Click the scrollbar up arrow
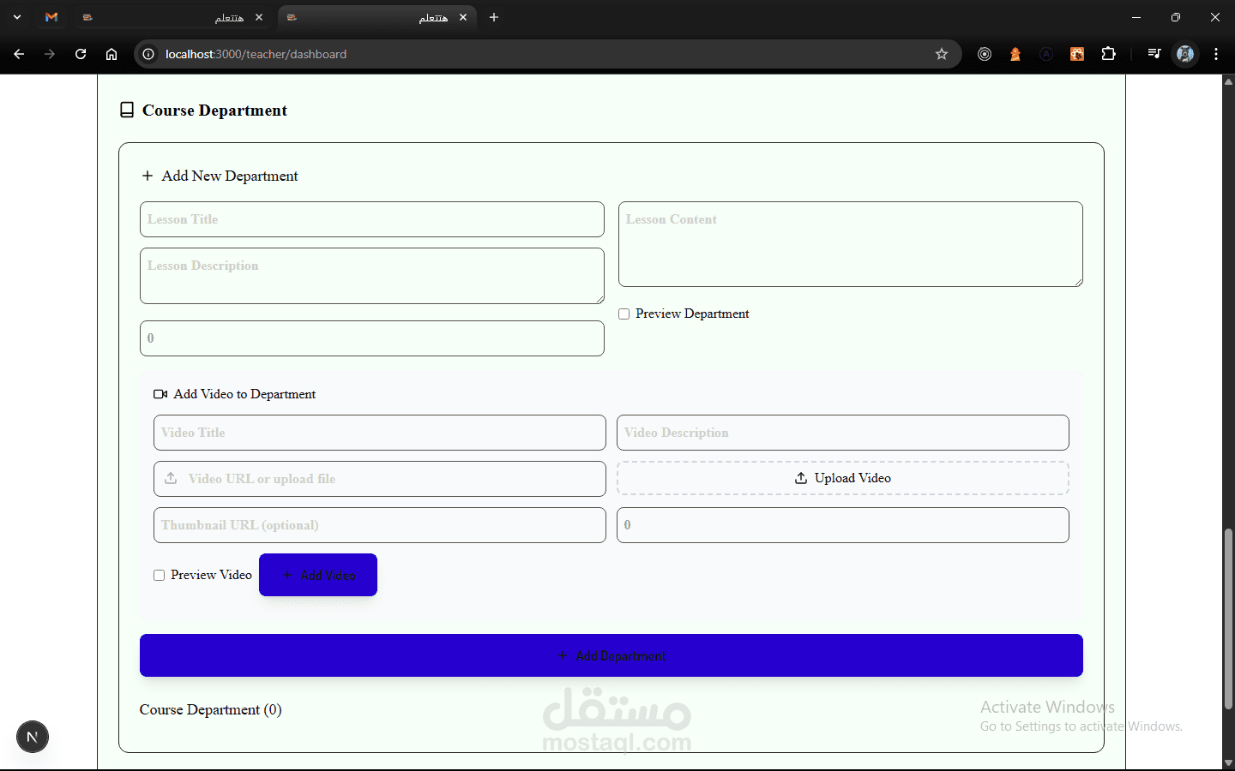Screen dimensions: 1235x771 1228,81
